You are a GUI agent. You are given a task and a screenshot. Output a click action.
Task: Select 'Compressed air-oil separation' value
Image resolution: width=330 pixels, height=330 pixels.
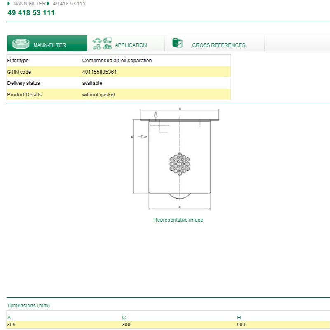[117, 61]
